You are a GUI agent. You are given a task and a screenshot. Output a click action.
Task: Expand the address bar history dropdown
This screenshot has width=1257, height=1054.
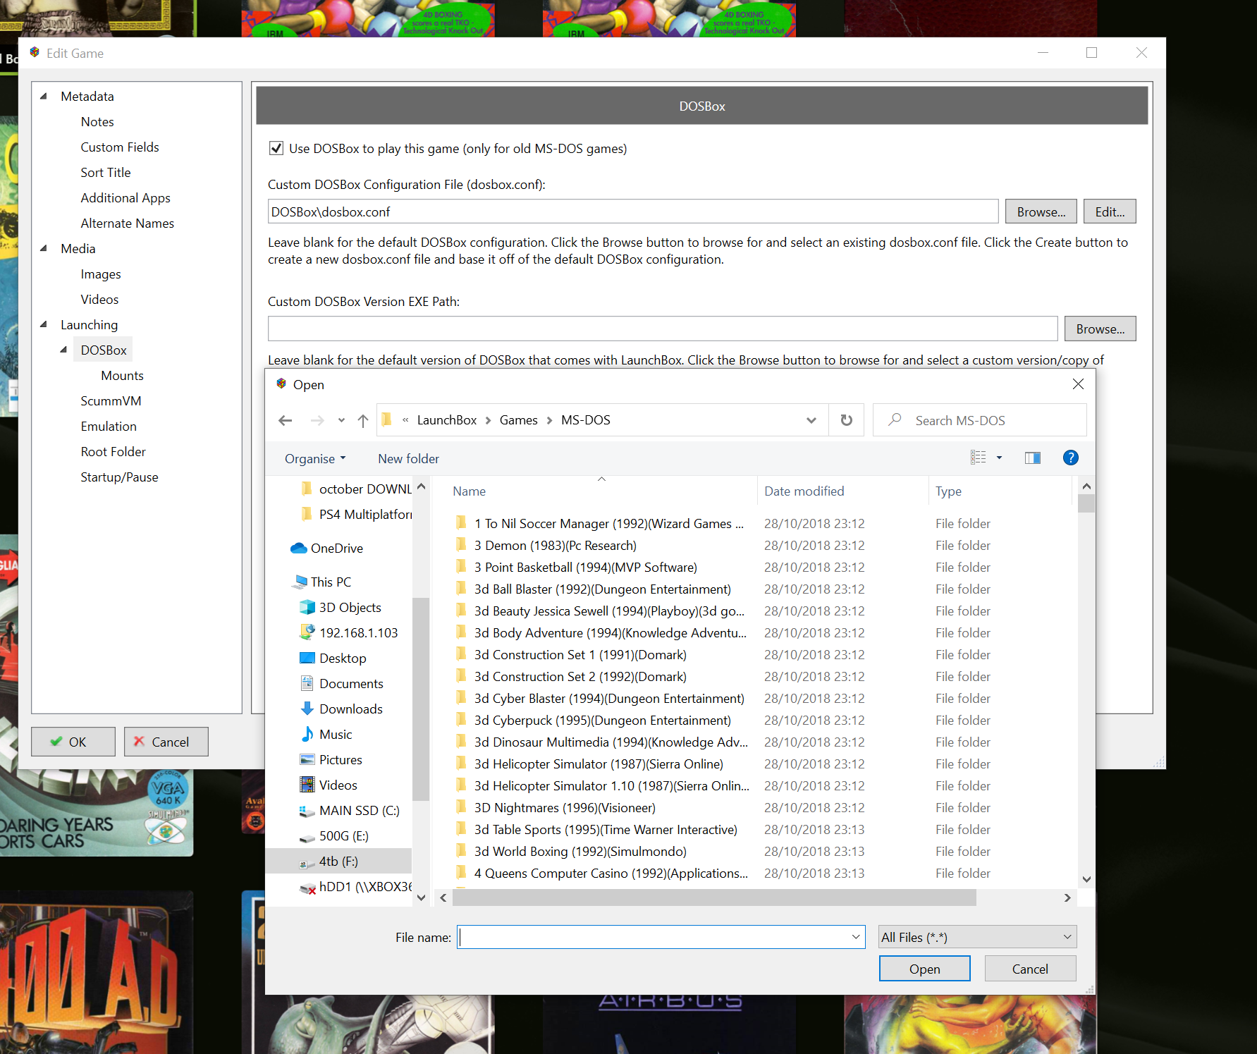[811, 420]
